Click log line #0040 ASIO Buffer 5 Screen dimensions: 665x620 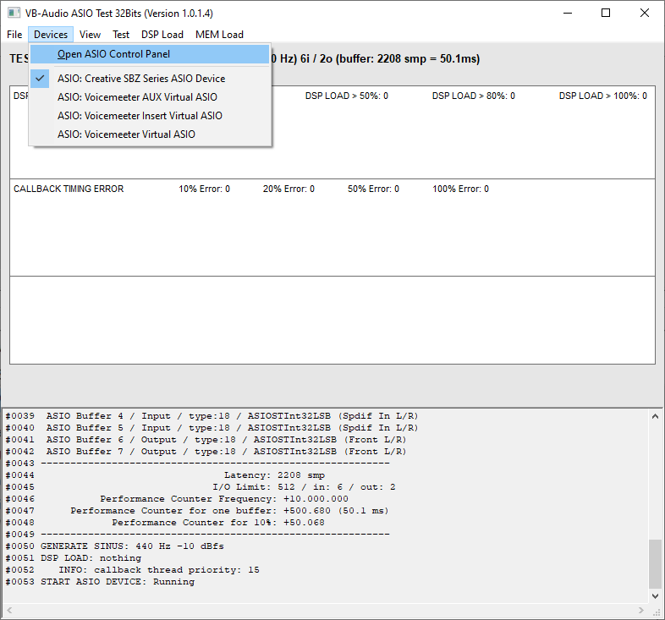coord(212,428)
